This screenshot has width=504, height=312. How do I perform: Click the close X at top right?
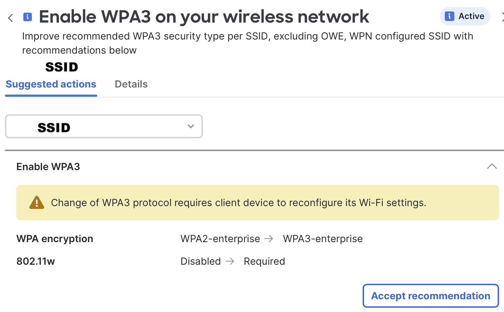pos(503,17)
